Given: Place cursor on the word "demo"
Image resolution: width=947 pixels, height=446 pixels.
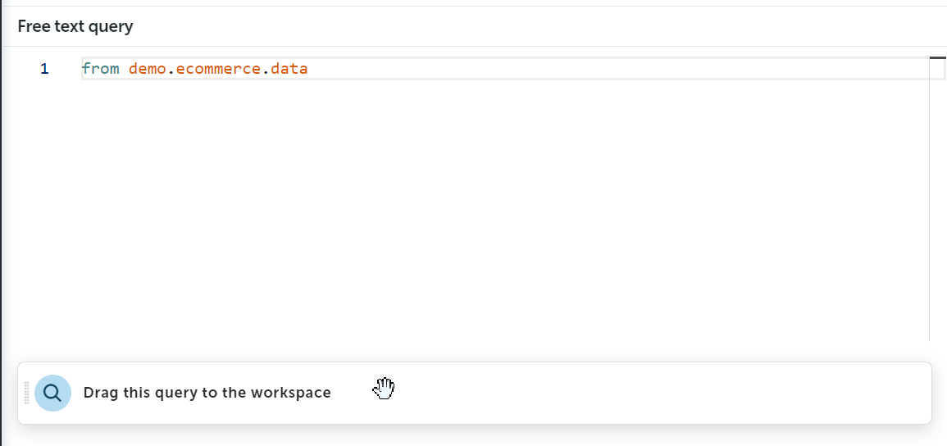Looking at the screenshot, I should point(148,69).
